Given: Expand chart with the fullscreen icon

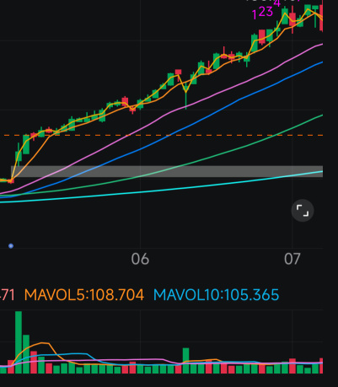Looking at the screenshot, I should [303, 211].
